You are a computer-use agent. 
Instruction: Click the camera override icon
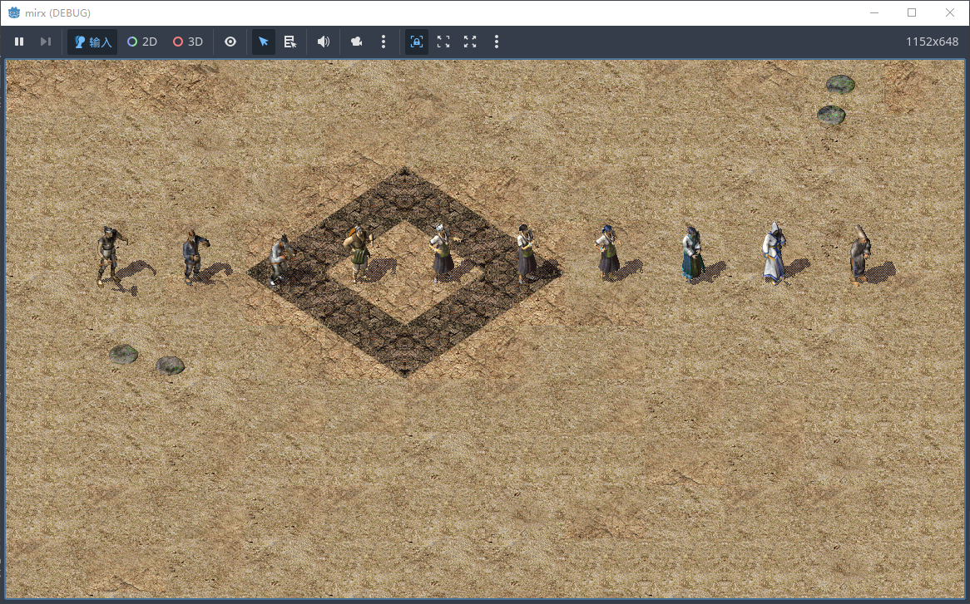pyautogui.click(x=357, y=42)
